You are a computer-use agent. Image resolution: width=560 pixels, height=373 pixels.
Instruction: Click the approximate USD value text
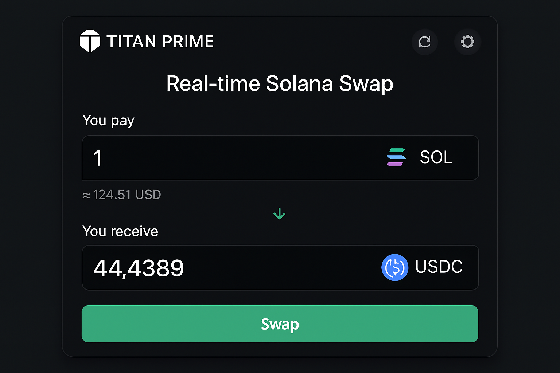coord(122,195)
